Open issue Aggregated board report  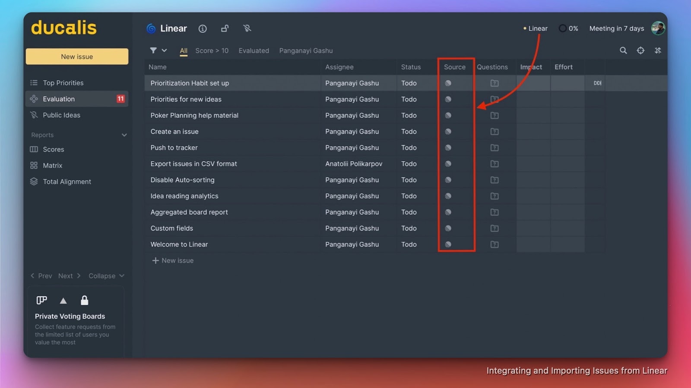click(189, 212)
